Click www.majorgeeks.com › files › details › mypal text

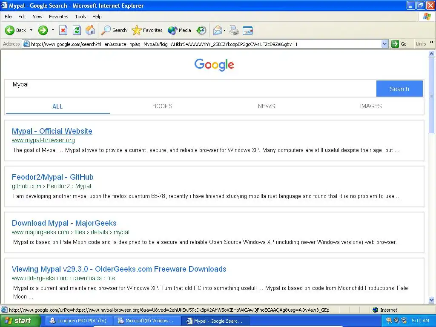point(70,232)
